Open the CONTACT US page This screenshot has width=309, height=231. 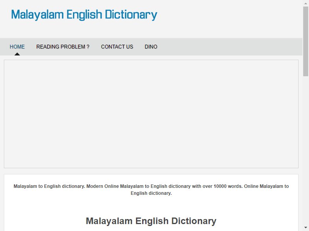pos(117,47)
